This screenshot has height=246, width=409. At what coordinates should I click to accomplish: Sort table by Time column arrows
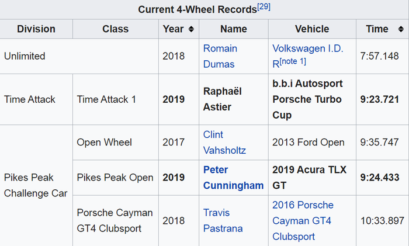401,29
